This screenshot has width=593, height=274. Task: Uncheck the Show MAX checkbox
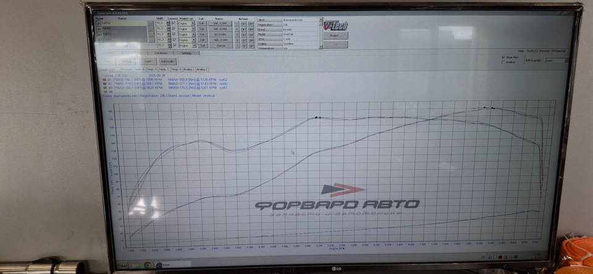point(503,57)
